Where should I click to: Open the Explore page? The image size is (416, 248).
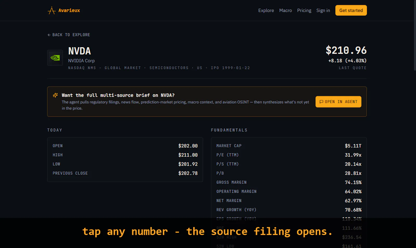pyautogui.click(x=266, y=10)
